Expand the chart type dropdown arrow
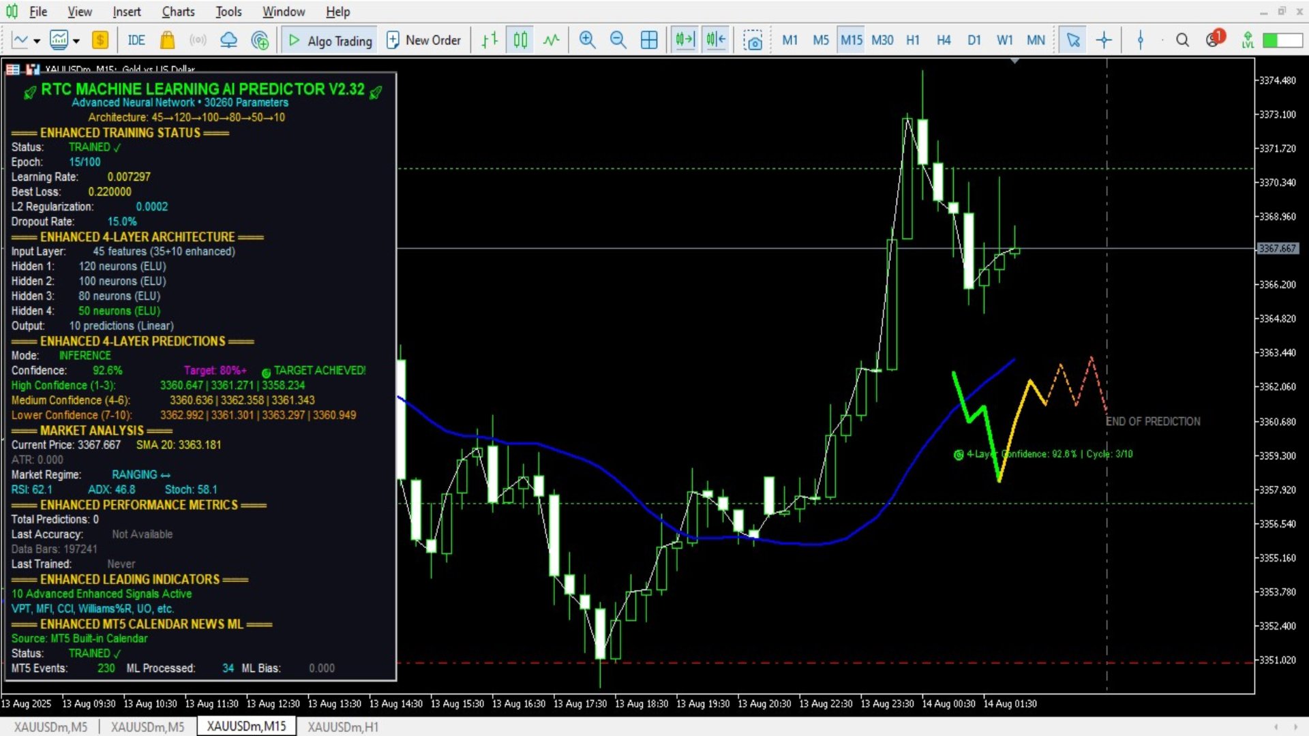Screen dimensions: 1309x736 [37, 41]
